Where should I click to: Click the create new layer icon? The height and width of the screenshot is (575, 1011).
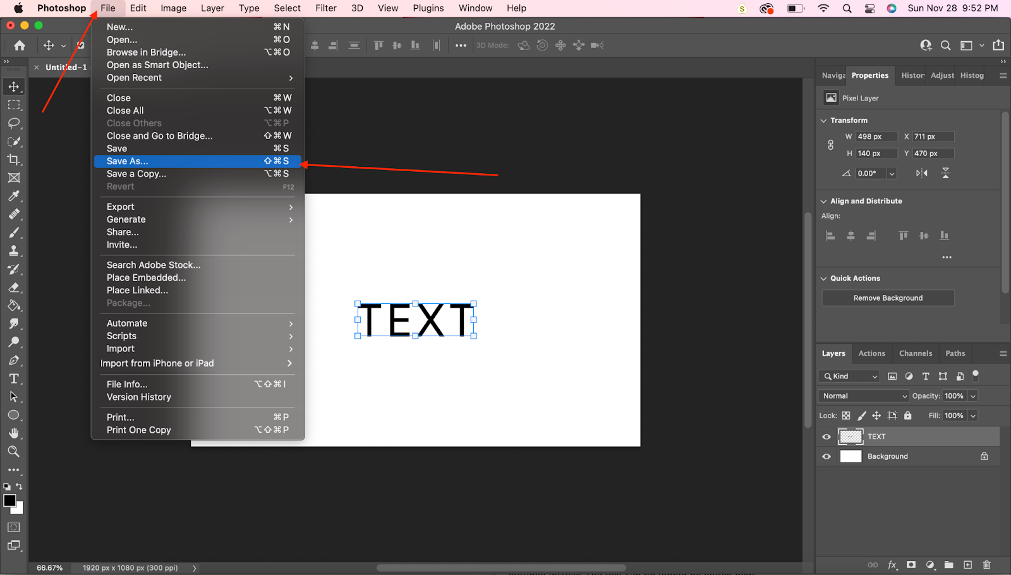point(968,565)
